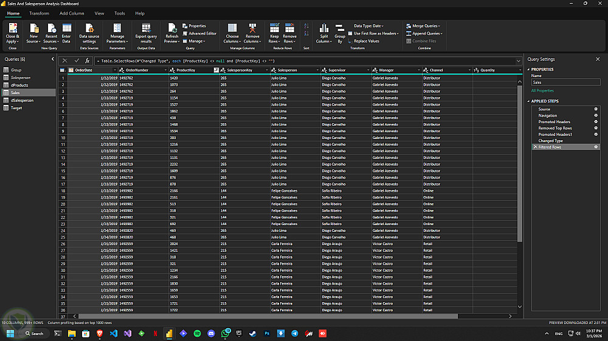Screen dimensions: 608x341
Task: Click the Close & Apply icon
Action: click(12, 29)
